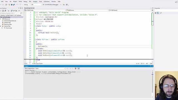Open the x86 platform dropdown
This screenshot has height=100, width=178.
coord(36,5)
